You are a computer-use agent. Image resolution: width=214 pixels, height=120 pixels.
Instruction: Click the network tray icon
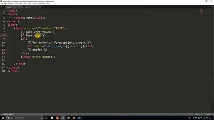coord(204,118)
